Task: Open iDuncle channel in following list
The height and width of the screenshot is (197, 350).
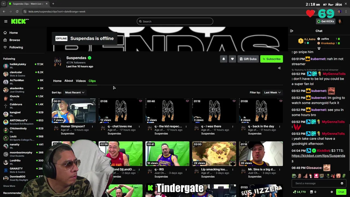Action: 23,98
